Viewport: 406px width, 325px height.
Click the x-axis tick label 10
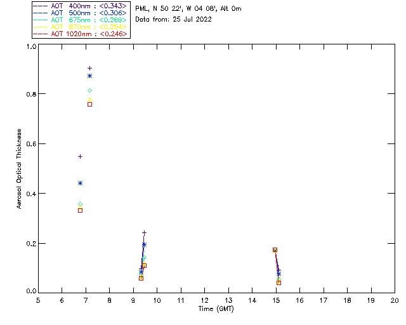[x=157, y=300]
